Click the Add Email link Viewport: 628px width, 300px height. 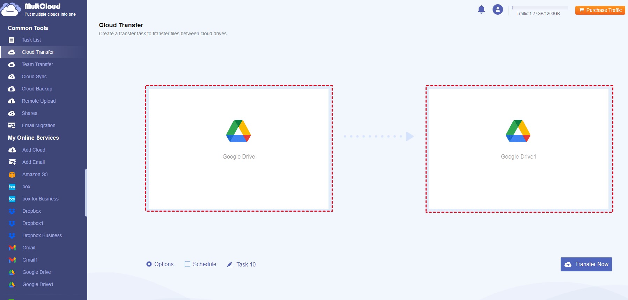34,162
